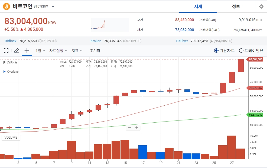Click the 787,155,411,940 KRW trade amount

(x=248, y=30)
